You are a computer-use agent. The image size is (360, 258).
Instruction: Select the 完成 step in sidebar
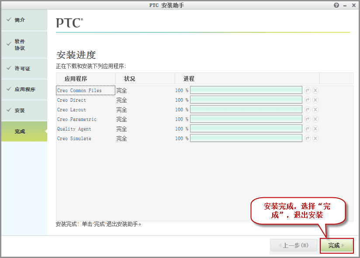coord(24,131)
